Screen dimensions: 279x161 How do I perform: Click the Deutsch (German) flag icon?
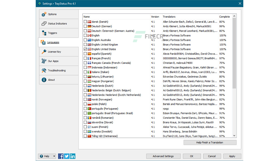[89, 26]
